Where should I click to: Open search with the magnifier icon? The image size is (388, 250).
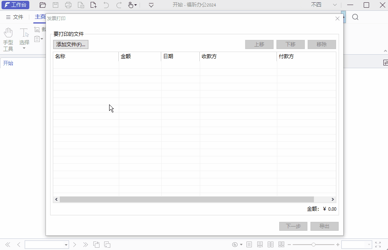point(355,17)
